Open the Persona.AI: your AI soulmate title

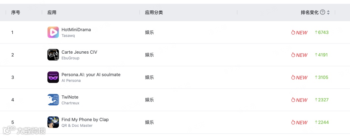91,75
